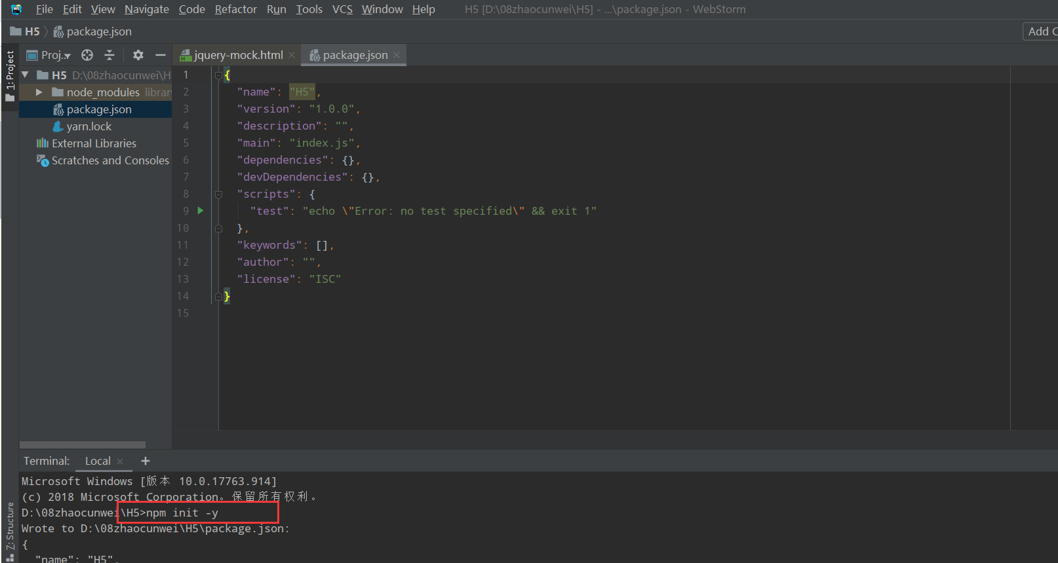Collapse the scripts block fold marker

[x=218, y=194]
